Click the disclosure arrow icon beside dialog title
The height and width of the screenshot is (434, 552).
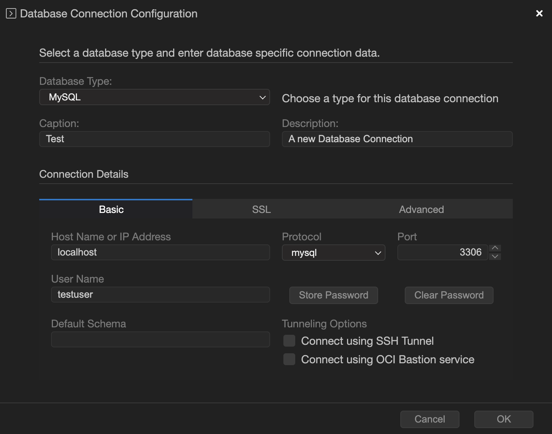10,13
